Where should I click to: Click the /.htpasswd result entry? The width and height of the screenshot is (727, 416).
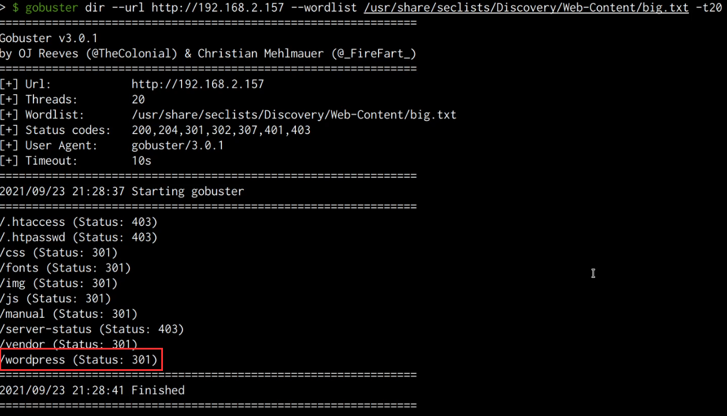[x=79, y=237]
